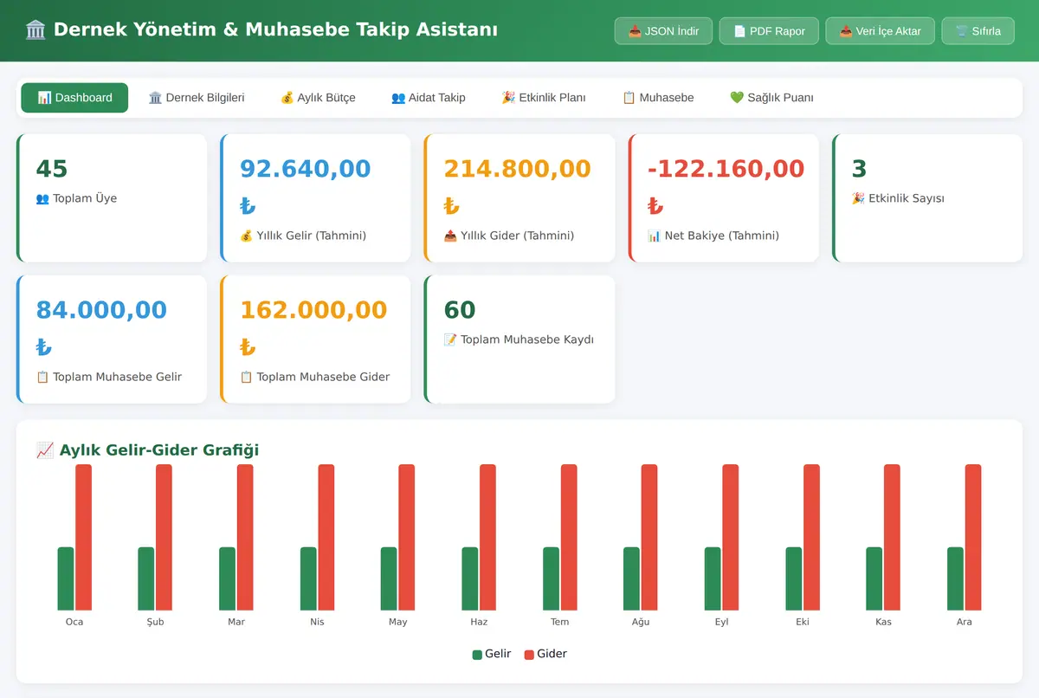Open the Veri İçe Aktar import button
The image size is (1039, 698).
[880, 31]
